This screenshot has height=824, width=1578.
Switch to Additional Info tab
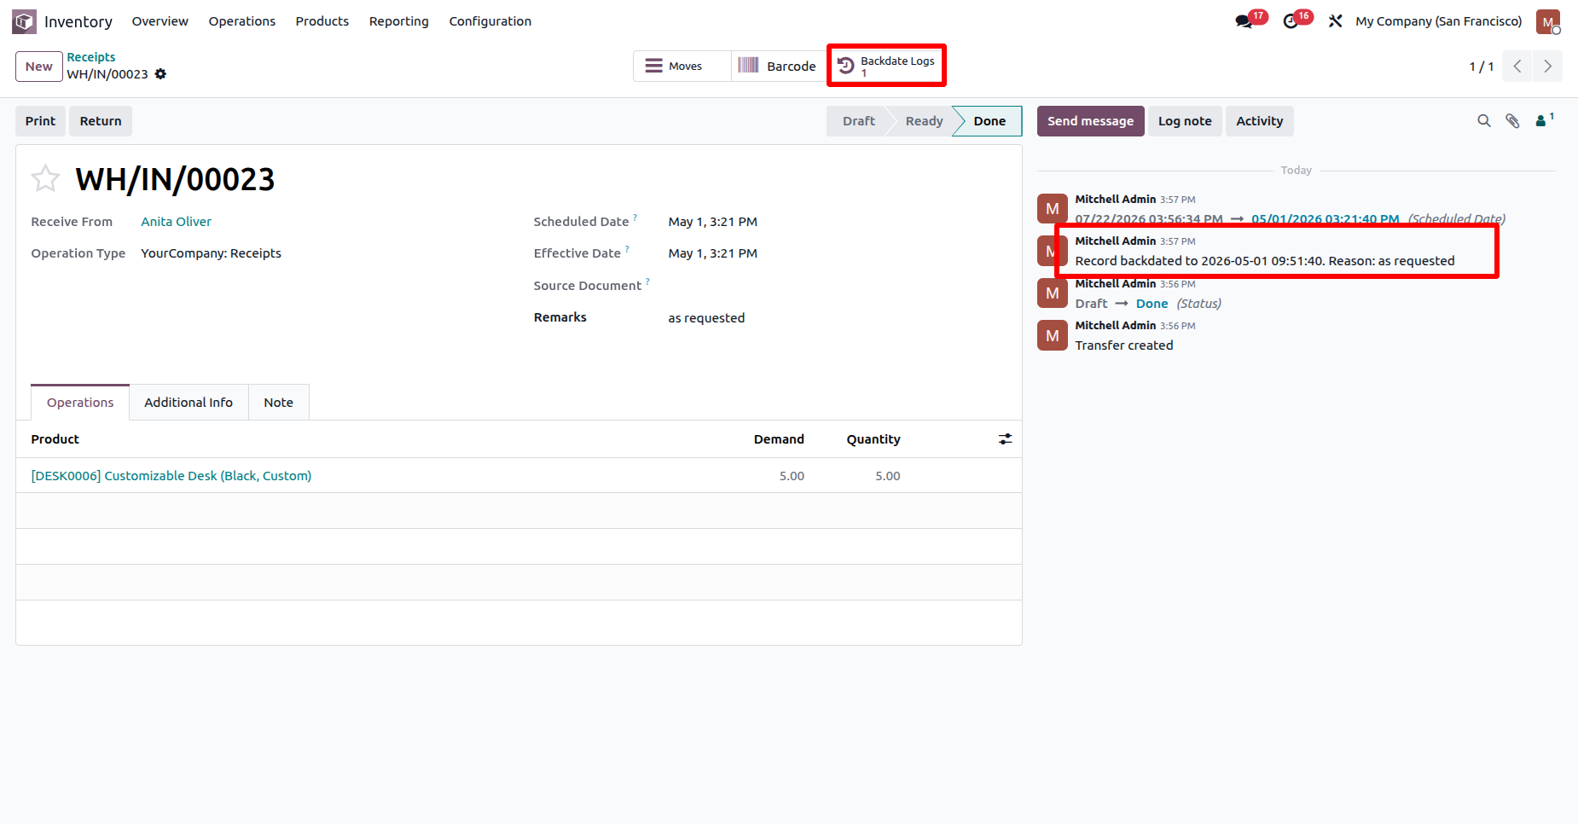(x=189, y=403)
